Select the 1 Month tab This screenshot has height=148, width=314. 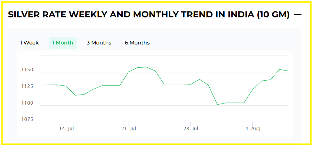click(63, 43)
